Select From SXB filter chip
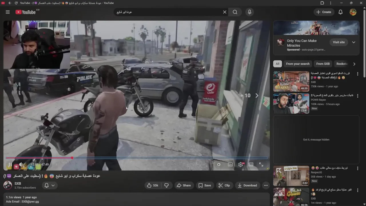366x206 pixels. (x=323, y=64)
